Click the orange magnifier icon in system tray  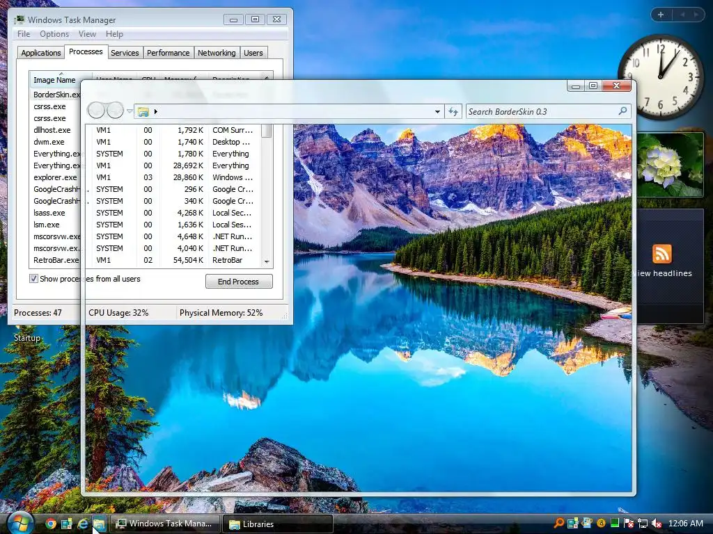point(558,523)
